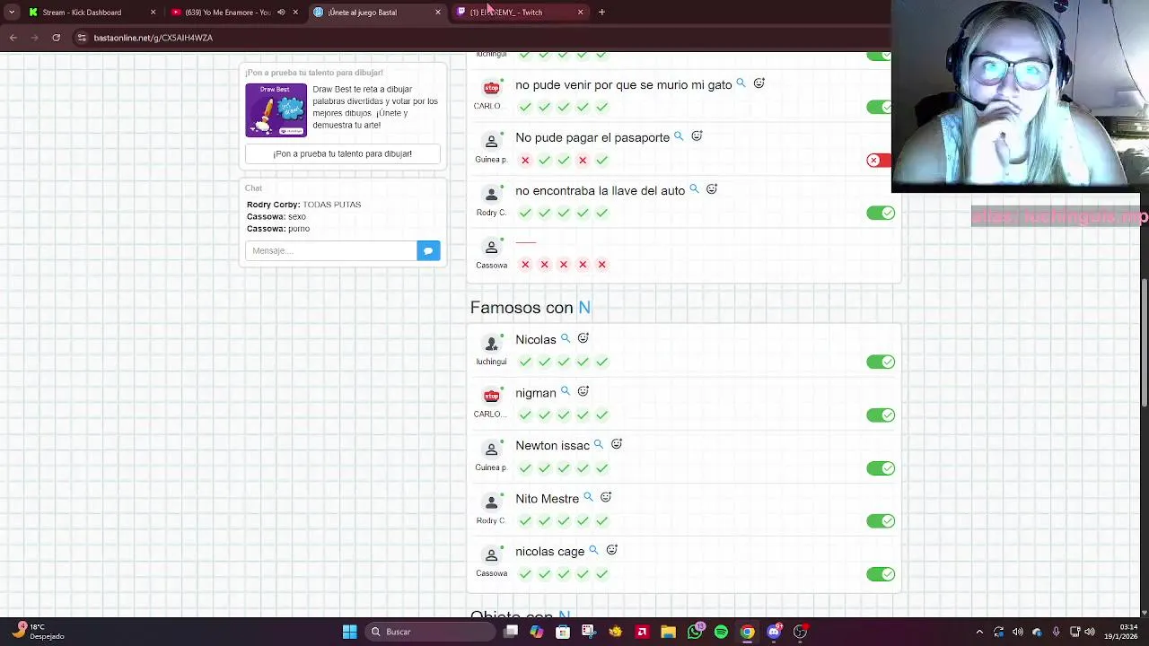Switch off approval toggle for 'Nicolas'
The width and height of the screenshot is (1149, 646).
pyautogui.click(x=881, y=362)
